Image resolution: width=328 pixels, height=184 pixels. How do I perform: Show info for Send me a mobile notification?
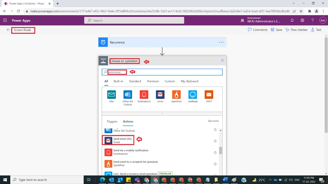(x=215, y=153)
